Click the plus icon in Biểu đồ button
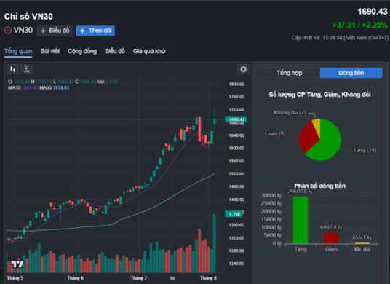Viewport: 390px width, 284px height. point(43,31)
